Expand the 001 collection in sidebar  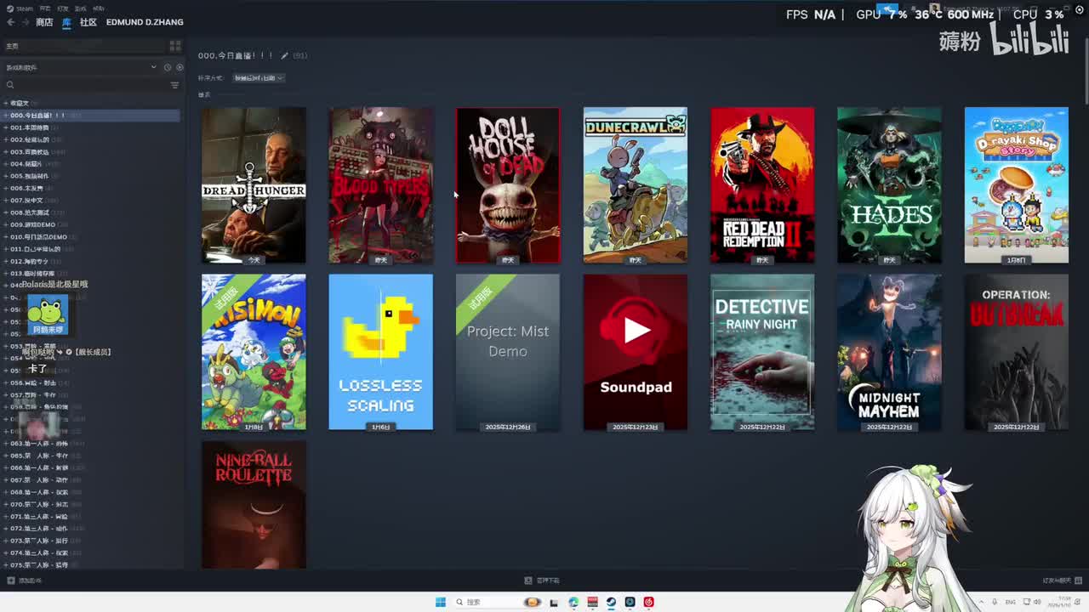point(6,127)
